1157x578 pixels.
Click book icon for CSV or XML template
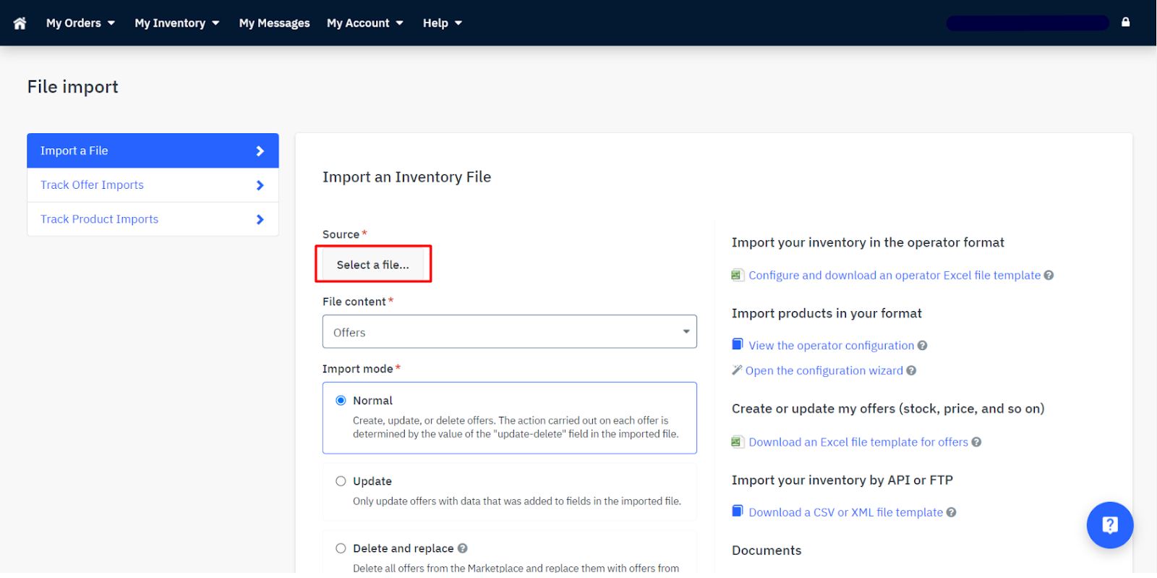point(738,511)
